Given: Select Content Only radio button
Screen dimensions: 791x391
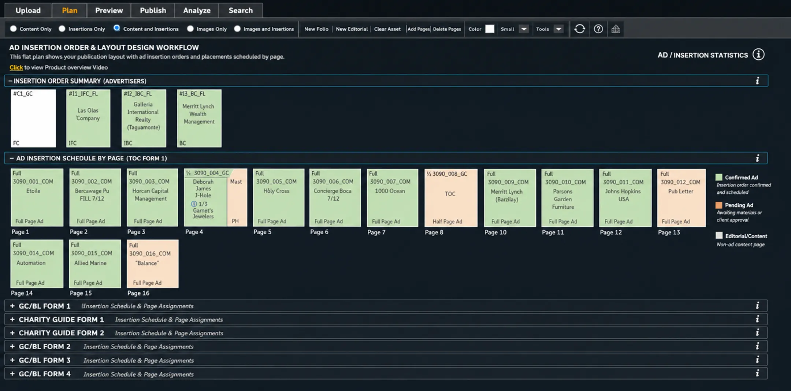Looking at the screenshot, I should (13, 29).
